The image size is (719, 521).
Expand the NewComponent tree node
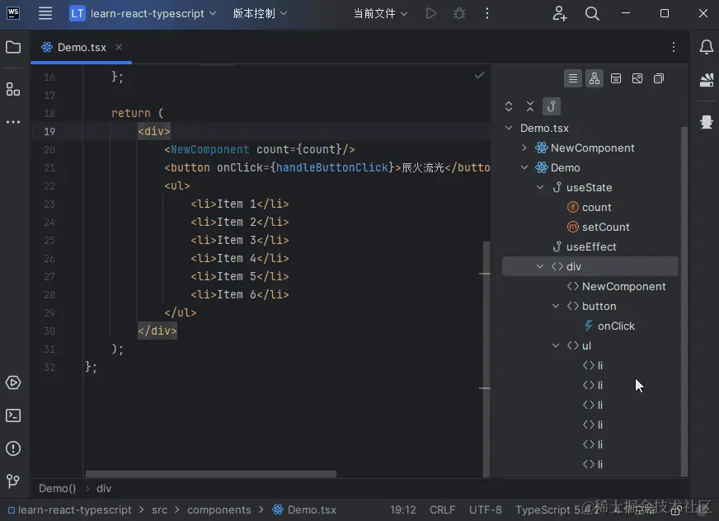pos(524,148)
